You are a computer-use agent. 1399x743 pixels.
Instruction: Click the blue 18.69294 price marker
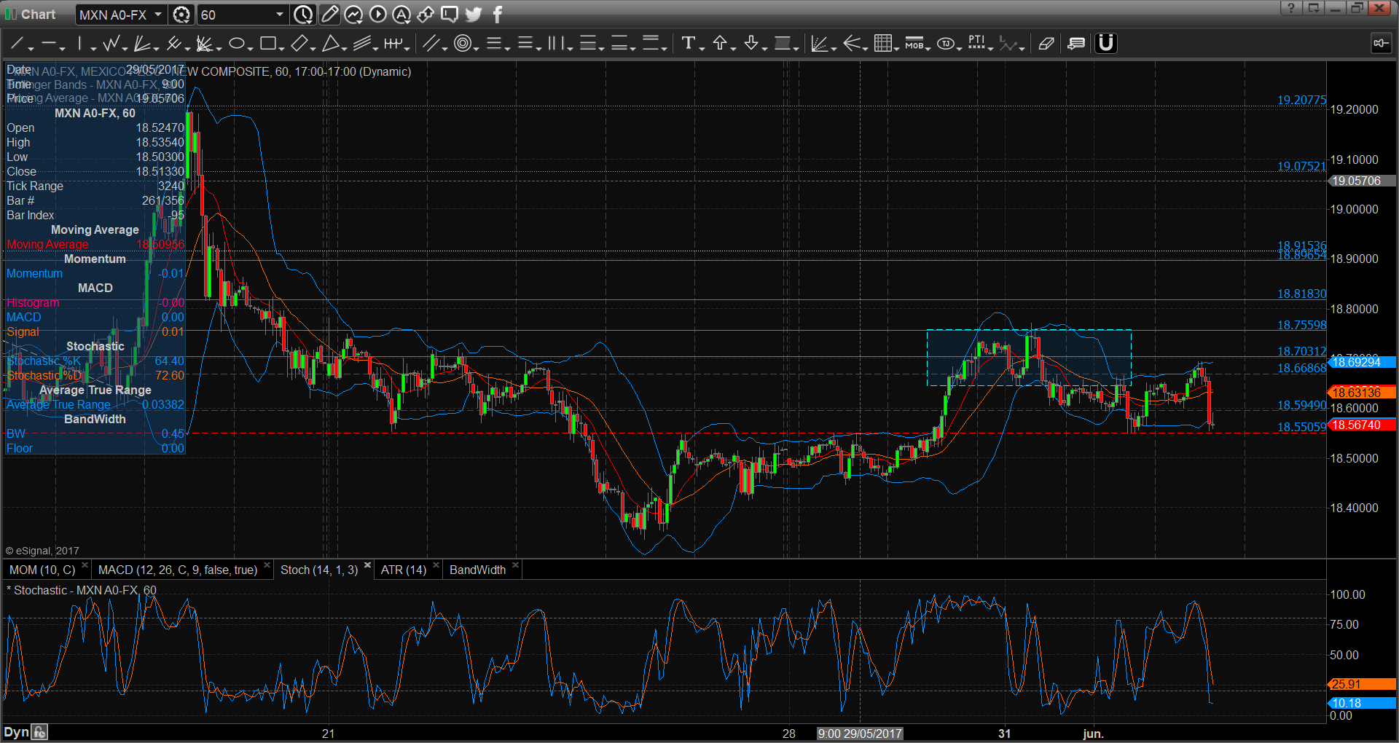click(x=1361, y=362)
